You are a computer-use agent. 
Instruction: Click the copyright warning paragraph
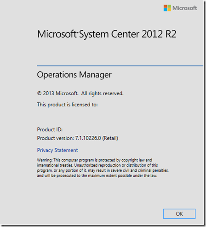tap(103, 168)
